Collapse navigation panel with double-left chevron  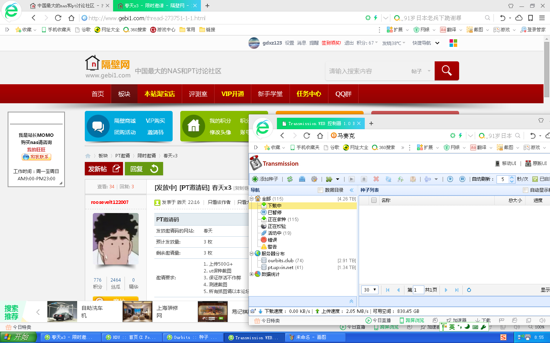351,190
